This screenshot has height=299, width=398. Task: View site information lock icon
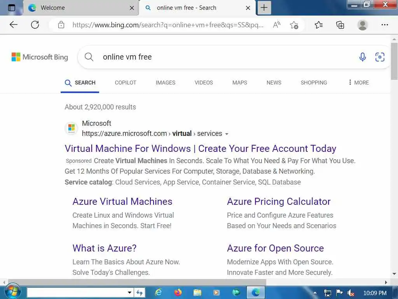pos(61,25)
